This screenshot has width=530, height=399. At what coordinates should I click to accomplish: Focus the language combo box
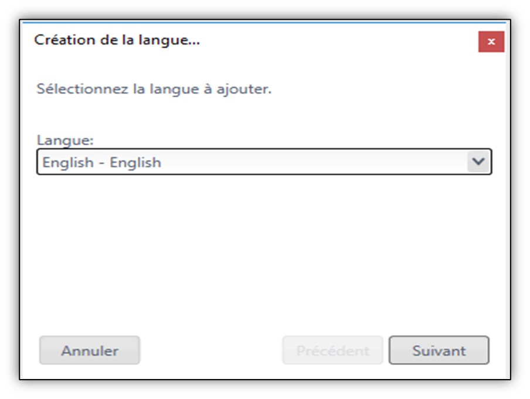click(264, 162)
